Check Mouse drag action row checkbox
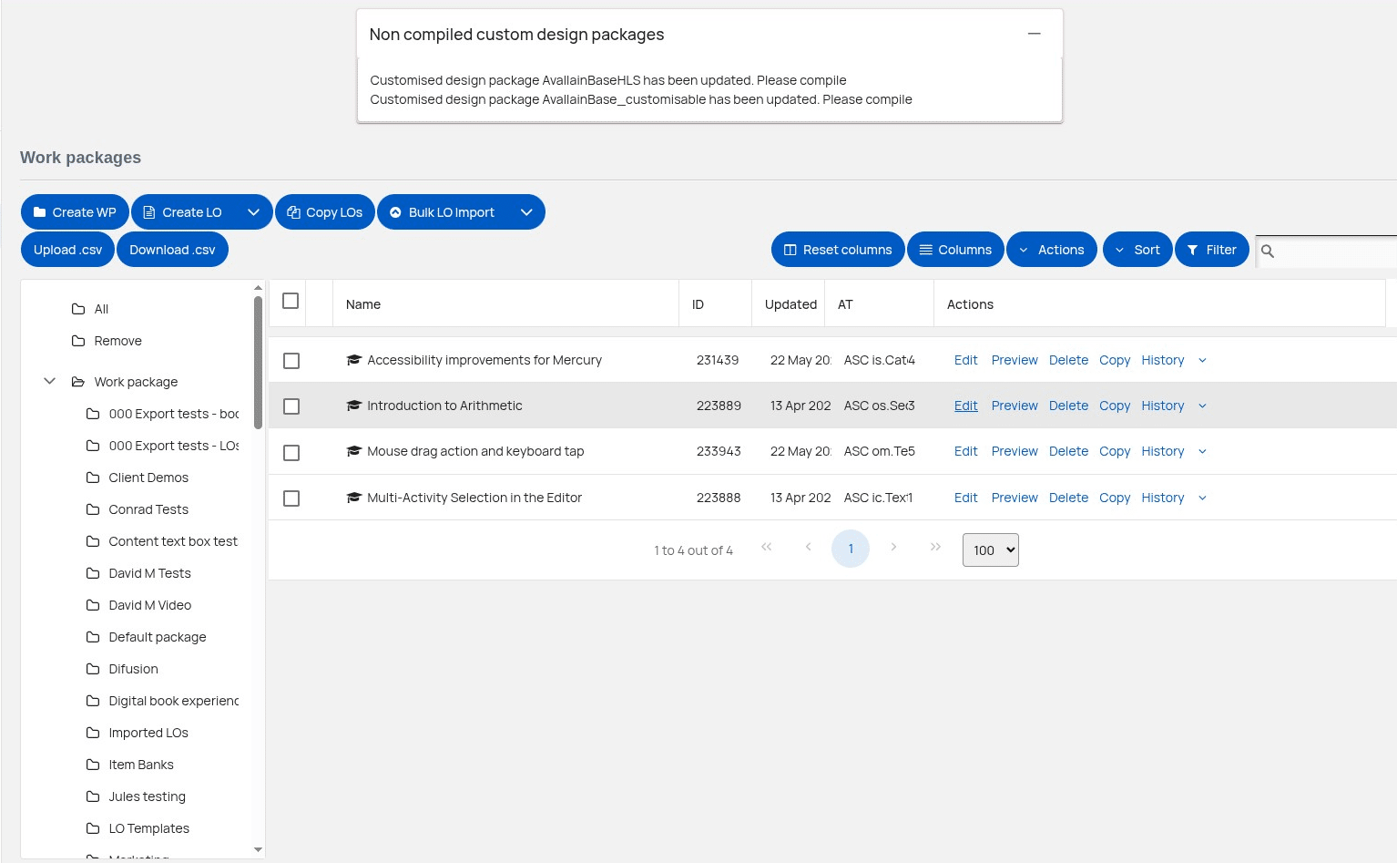Screen dimensions: 1397x863 (x=291, y=453)
